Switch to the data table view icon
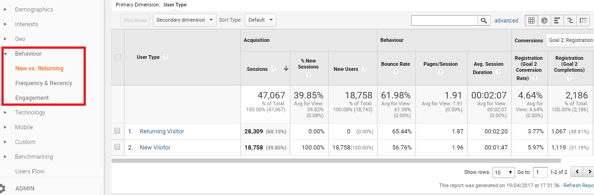Screen dimensions: 594x195 [531, 20]
